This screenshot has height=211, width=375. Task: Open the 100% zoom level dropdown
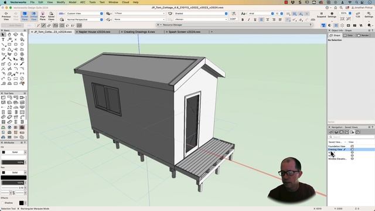[346, 13]
